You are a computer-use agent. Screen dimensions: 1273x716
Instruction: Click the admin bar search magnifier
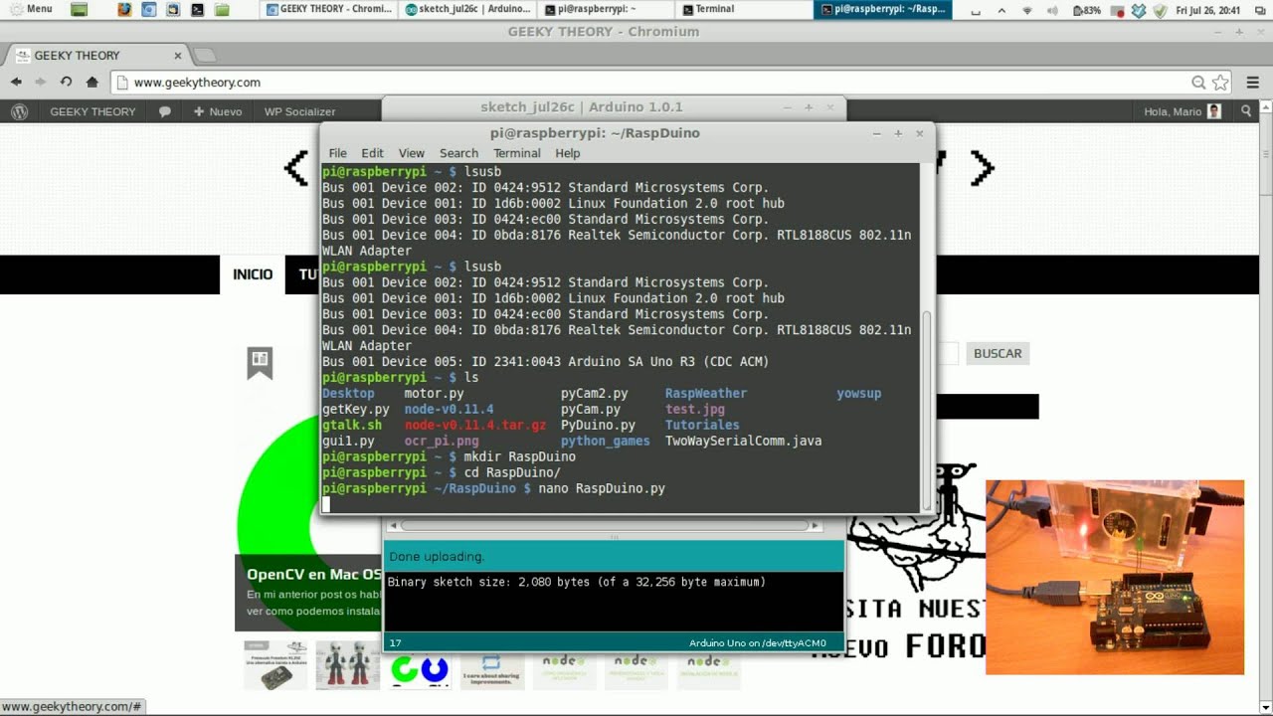coord(1247,111)
